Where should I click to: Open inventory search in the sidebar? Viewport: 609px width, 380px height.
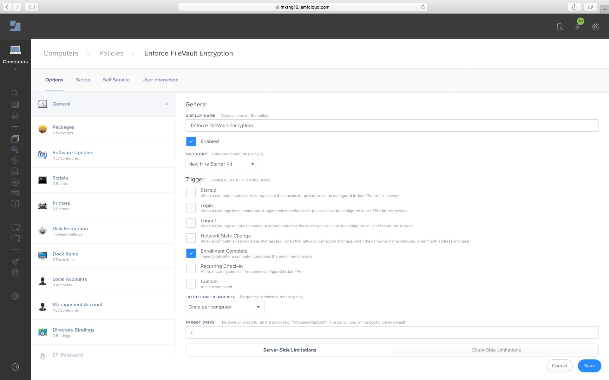pyautogui.click(x=15, y=93)
